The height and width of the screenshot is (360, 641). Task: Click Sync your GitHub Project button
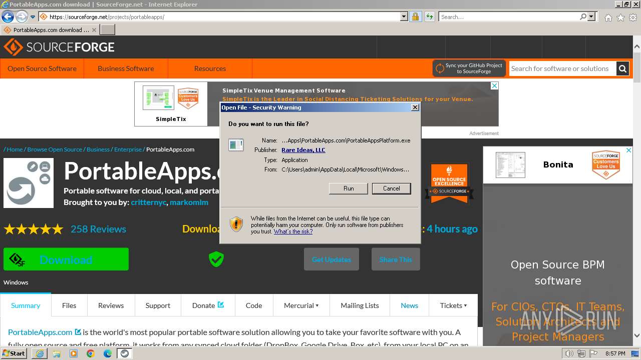coord(469,68)
